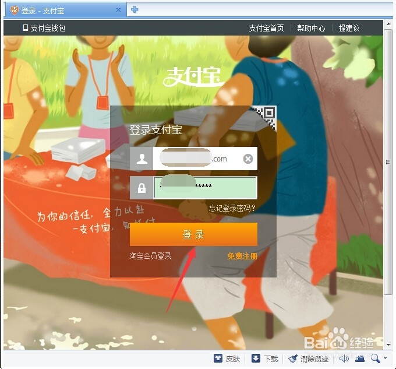
Task: Open 提建议 feedback link
Action: point(349,28)
